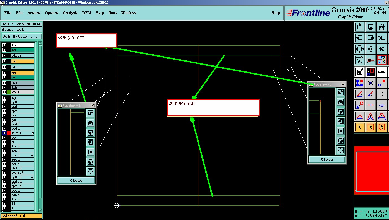Screen dimensions: 389x220
Task: Toggle display checkbox for layer rout
Action: [4, 92]
